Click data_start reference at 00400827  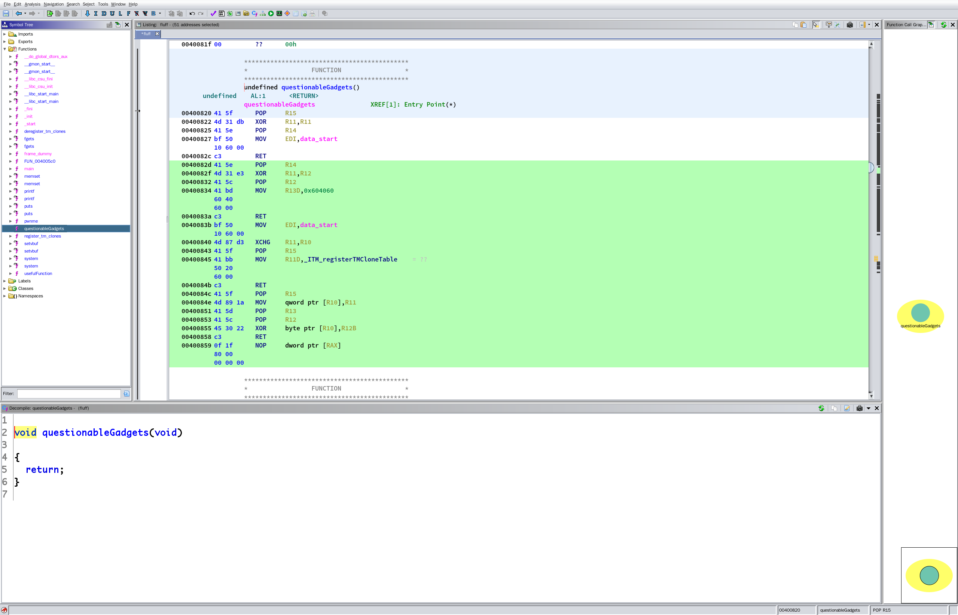(319, 139)
